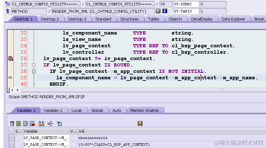Click the first program name field CL_CHTMLB_CONFIG_UTILITY
The height and width of the screenshot is (148, 266).
pyautogui.click(x=46, y=4)
